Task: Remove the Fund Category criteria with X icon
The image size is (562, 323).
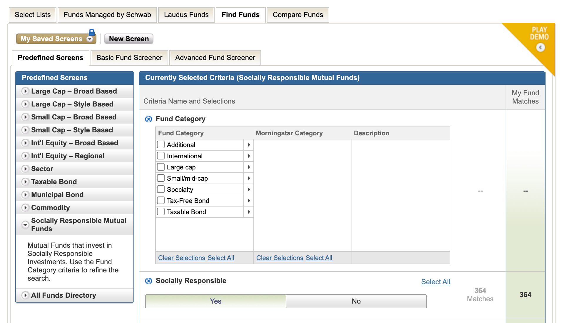Action: 149,119
